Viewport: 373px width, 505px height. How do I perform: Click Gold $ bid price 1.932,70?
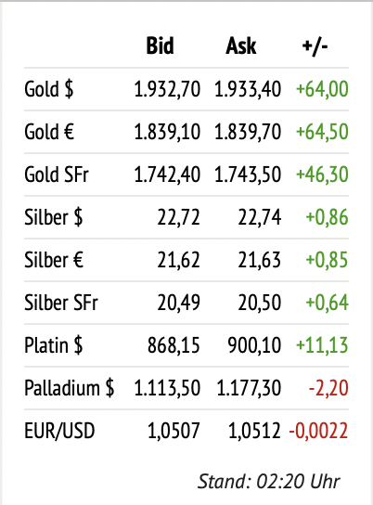click(167, 89)
